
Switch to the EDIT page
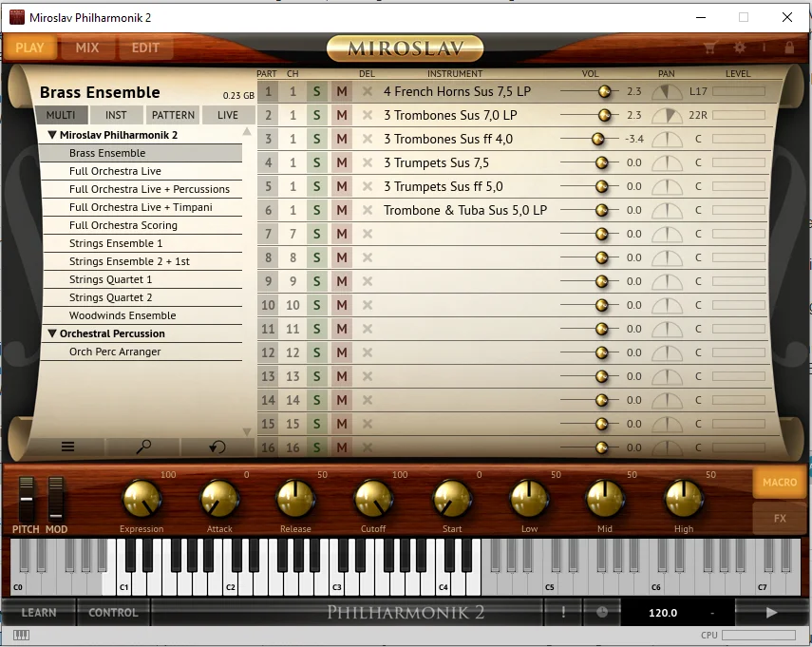[145, 48]
